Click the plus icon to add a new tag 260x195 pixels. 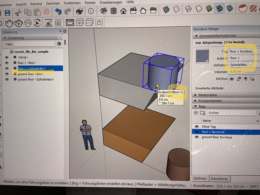196,113
